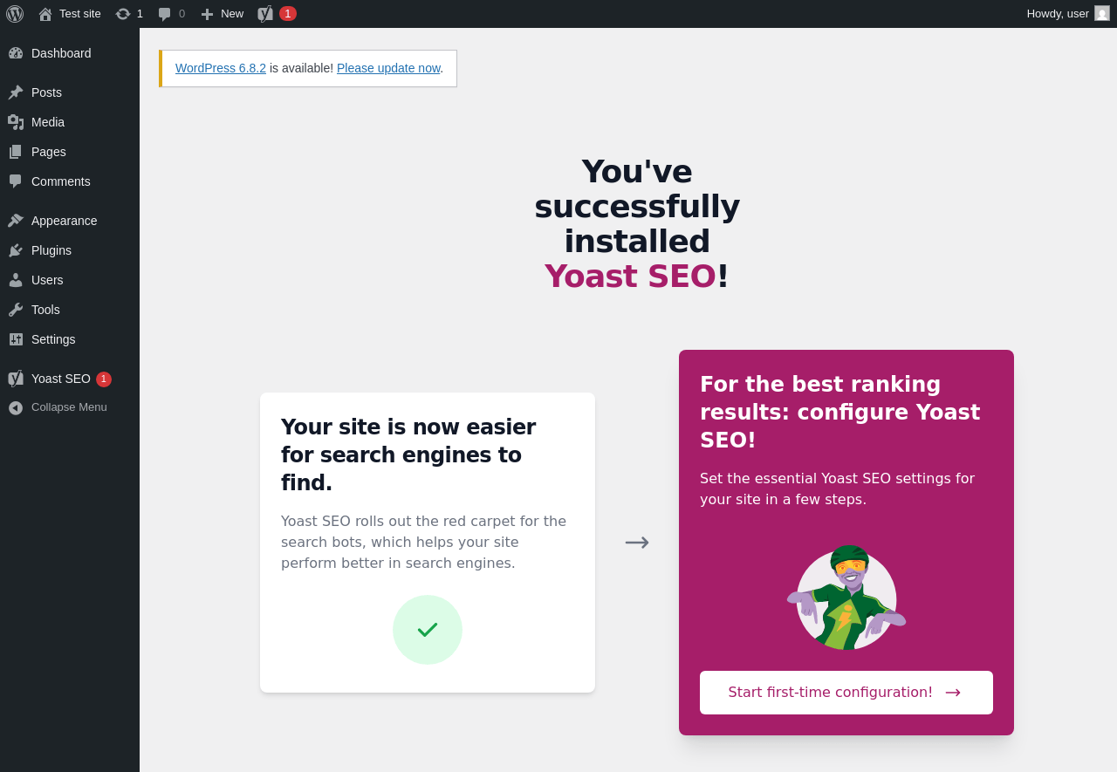Open the WordPress logo menu
This screenshot has height=772, width=1117.
pos(15,14)
